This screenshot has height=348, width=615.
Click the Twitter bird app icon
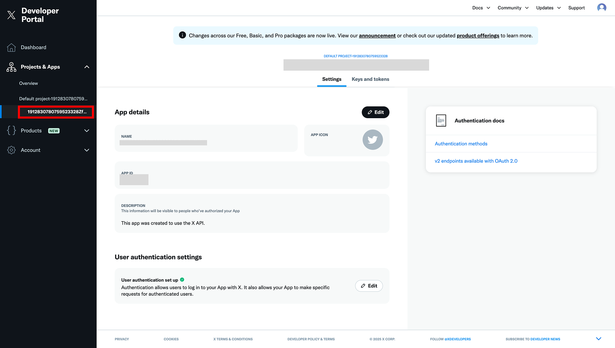click(373, 140)
